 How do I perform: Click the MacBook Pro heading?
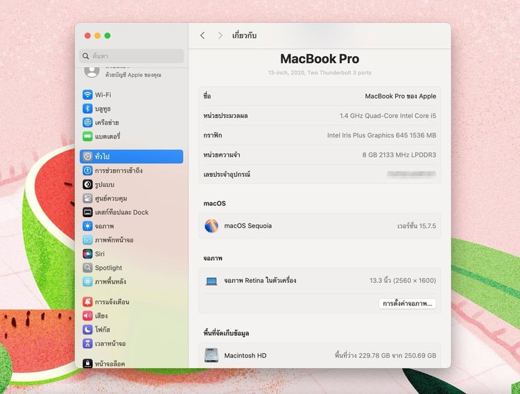tap(320, 59)
